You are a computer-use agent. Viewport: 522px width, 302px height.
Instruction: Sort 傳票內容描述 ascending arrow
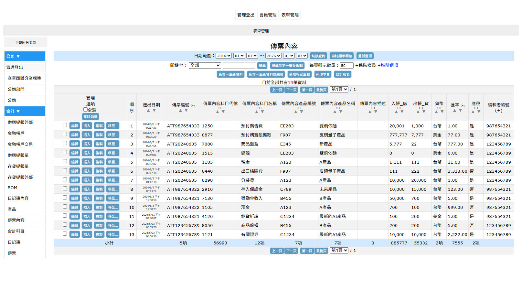point(370,112)
